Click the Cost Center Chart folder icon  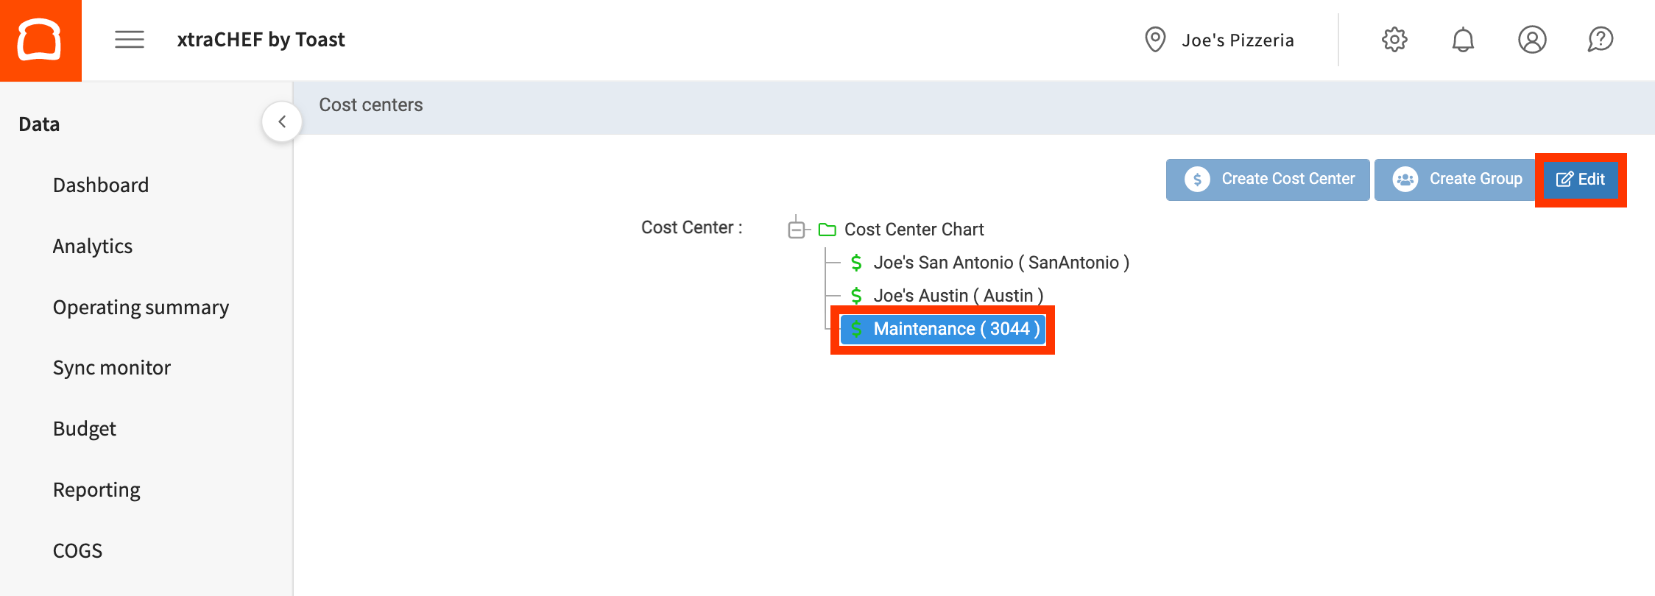[x=827, y=230]
